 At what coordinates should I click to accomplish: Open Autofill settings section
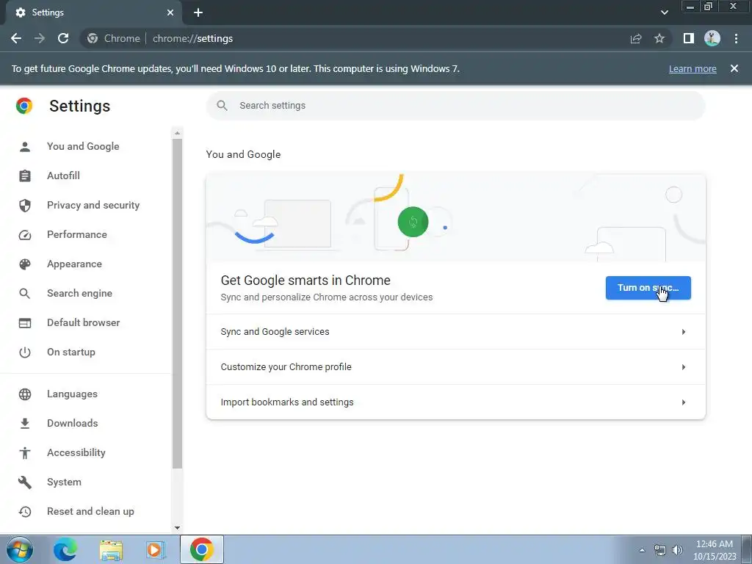[x=63, y=176]
